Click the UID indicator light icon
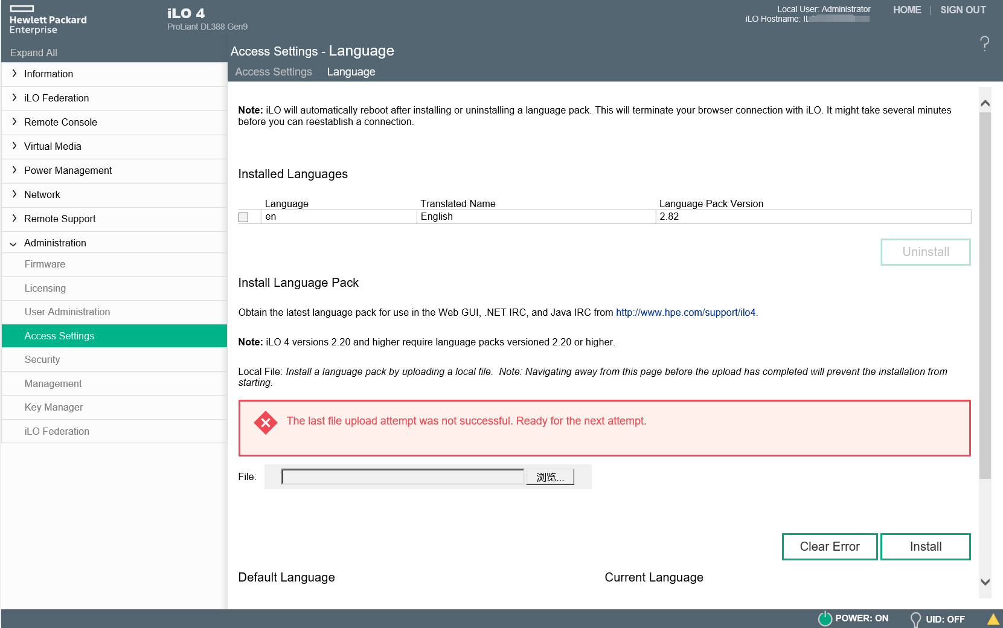 tap(915, 619)
